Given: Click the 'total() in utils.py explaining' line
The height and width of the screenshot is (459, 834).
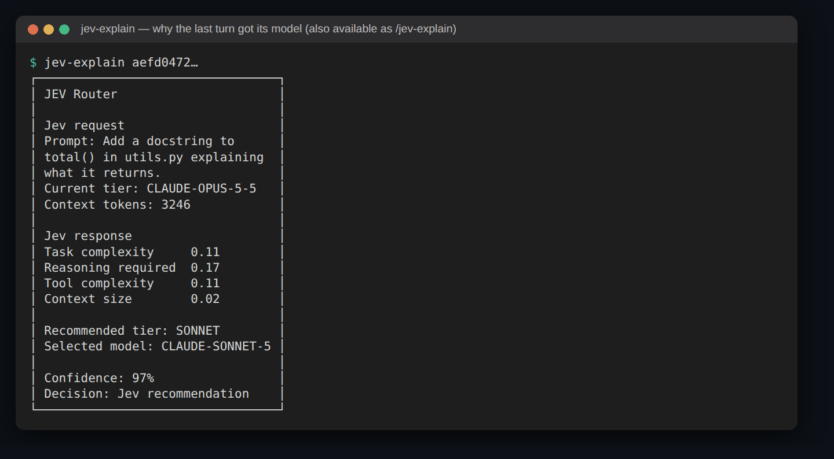Looking at the screenshot, I should coord(154,157).
